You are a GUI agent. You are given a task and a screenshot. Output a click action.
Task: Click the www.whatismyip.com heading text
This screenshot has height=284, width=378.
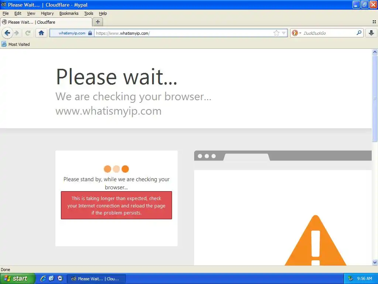tap(109, 111)
